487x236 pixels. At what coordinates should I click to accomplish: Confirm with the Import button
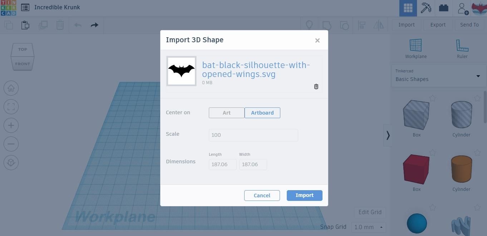[304, 195]
